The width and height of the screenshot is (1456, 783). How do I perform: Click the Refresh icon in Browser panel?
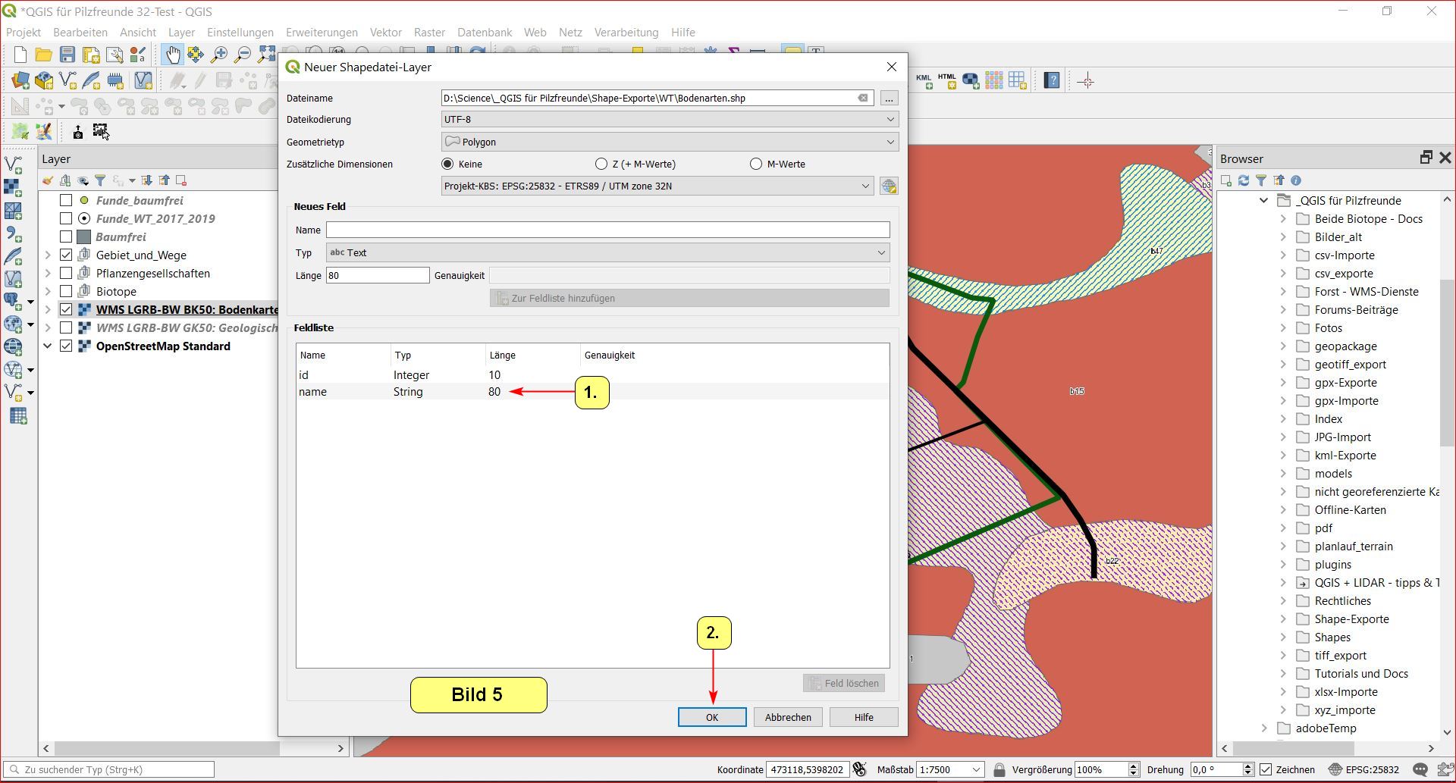(x=1244, y=180)
